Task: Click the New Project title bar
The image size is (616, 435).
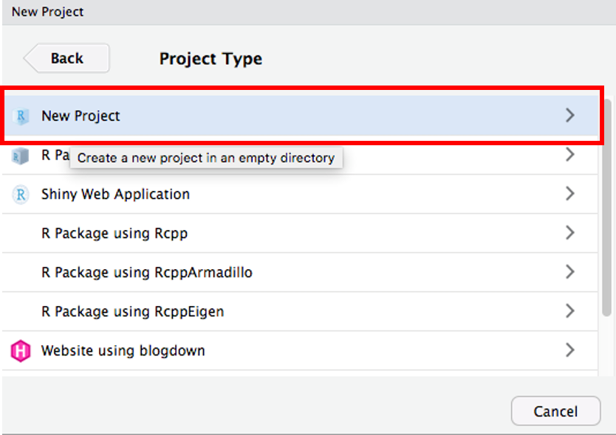Action: 47,11
